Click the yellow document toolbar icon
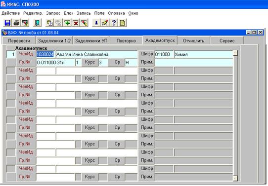 coord(122,23)
